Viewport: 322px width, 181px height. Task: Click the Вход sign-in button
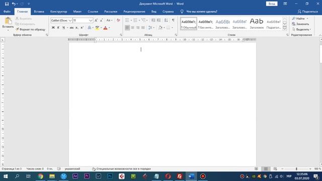pyautogui.click(x=272, y=4)
